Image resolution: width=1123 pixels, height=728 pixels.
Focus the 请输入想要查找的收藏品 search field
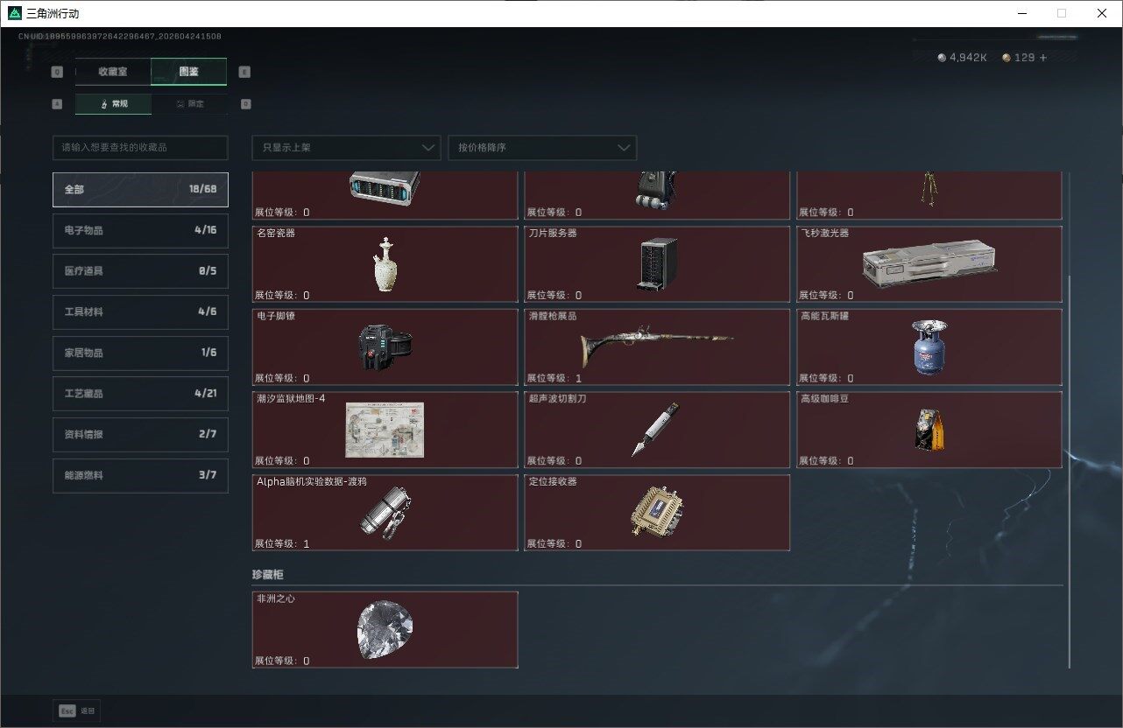tap(140, 148)
